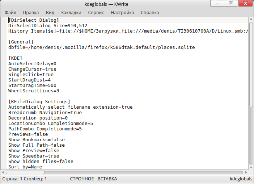The height and width of the screenshot is (184, 254).
Task: Click the vertical scrollbar down arrow
Action: click(251, 167)
